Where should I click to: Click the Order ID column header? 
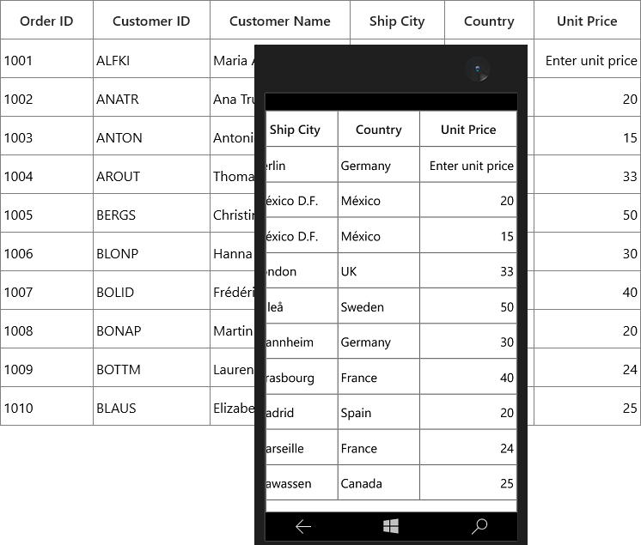[x=46, y=20]
